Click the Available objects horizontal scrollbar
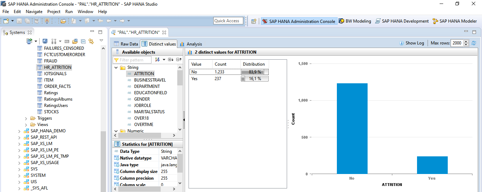This screenshot has width=482, height=192. pyautogui.click(x=145, y=136)
